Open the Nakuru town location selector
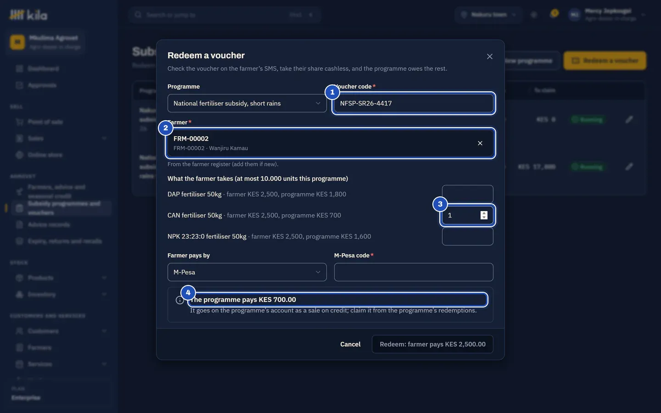Viewport: 661px width, 413px height. coord(488,15)
